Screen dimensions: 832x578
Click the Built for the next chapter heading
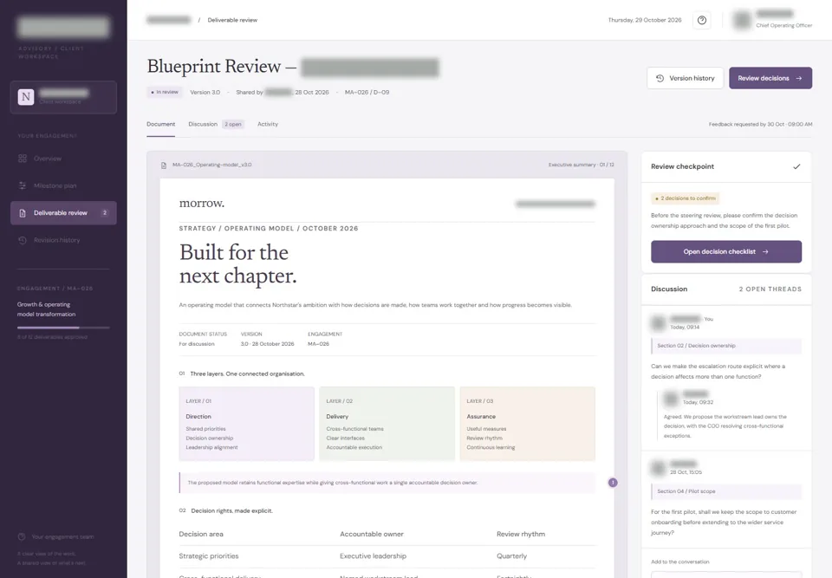click(237, 264)
